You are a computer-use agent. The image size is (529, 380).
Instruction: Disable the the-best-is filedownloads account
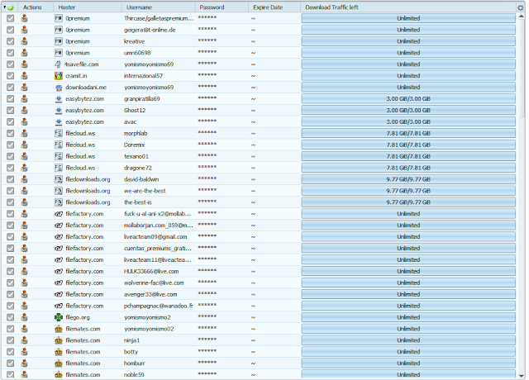11,202
